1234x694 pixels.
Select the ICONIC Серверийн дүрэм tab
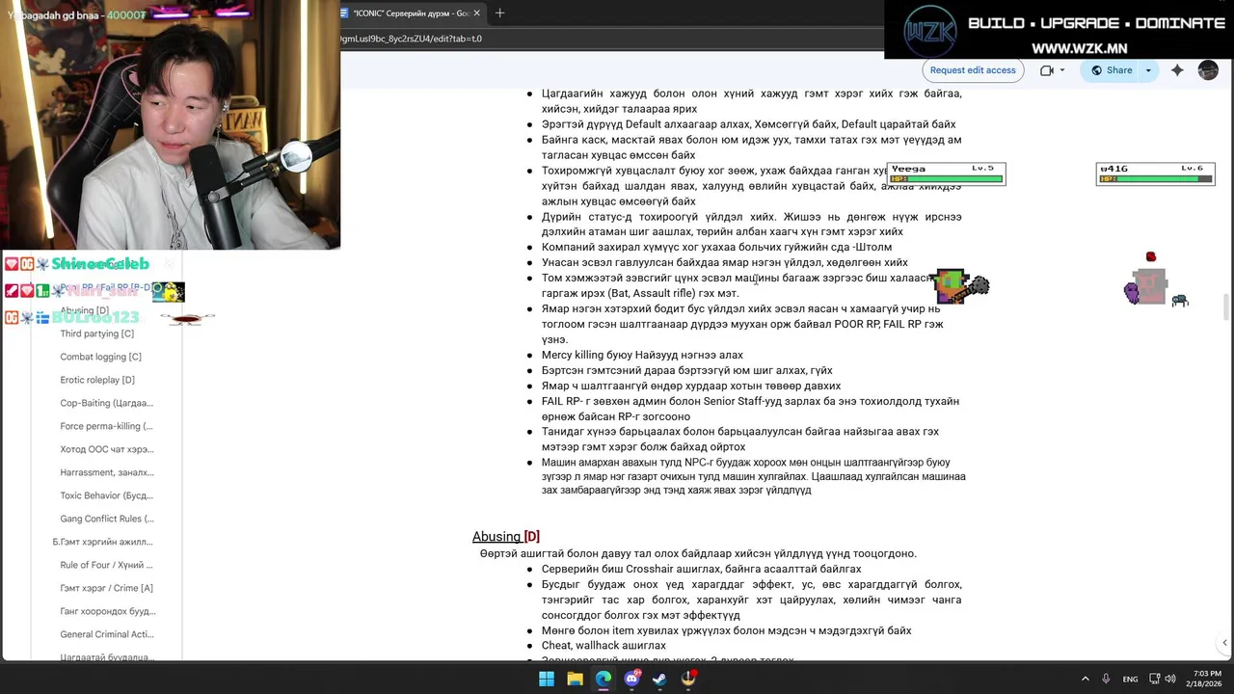pyautogui.click(x=409, y=13)
